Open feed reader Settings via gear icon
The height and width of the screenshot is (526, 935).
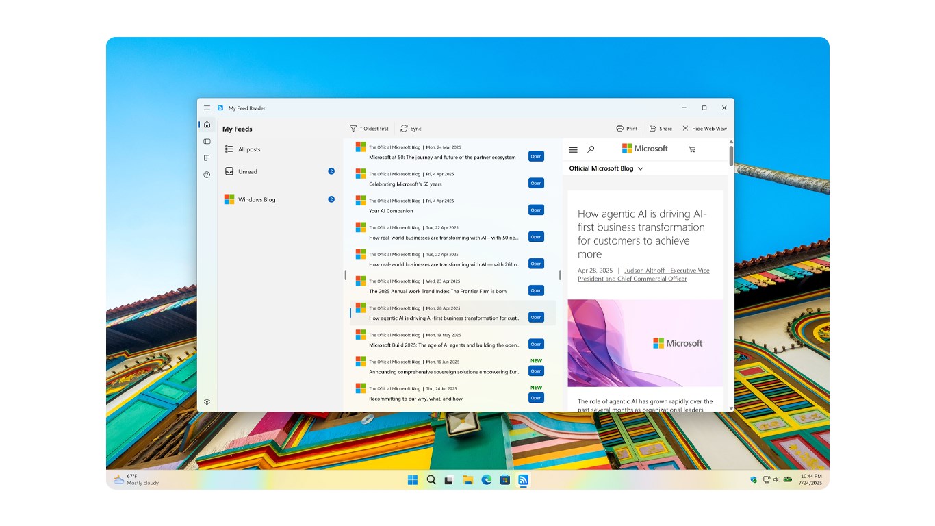[x=207, y=401]
